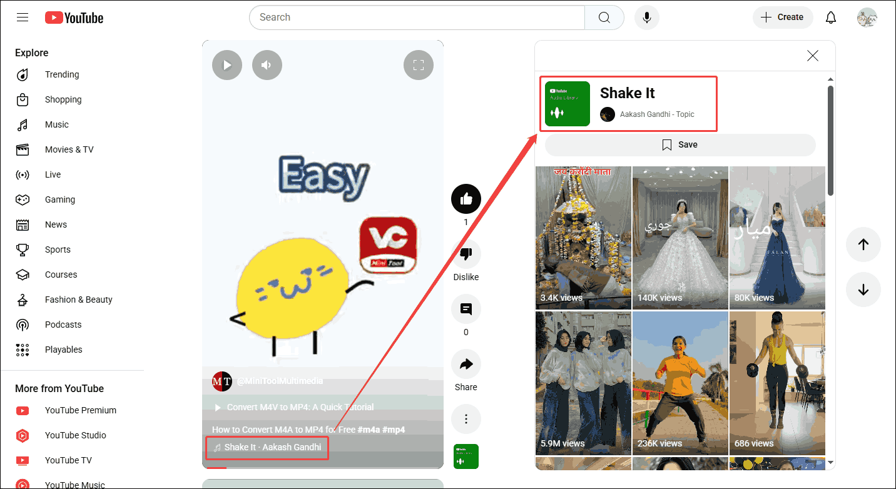
Task: Open the Short with 686 views
Action: click(x=778, y=383)
